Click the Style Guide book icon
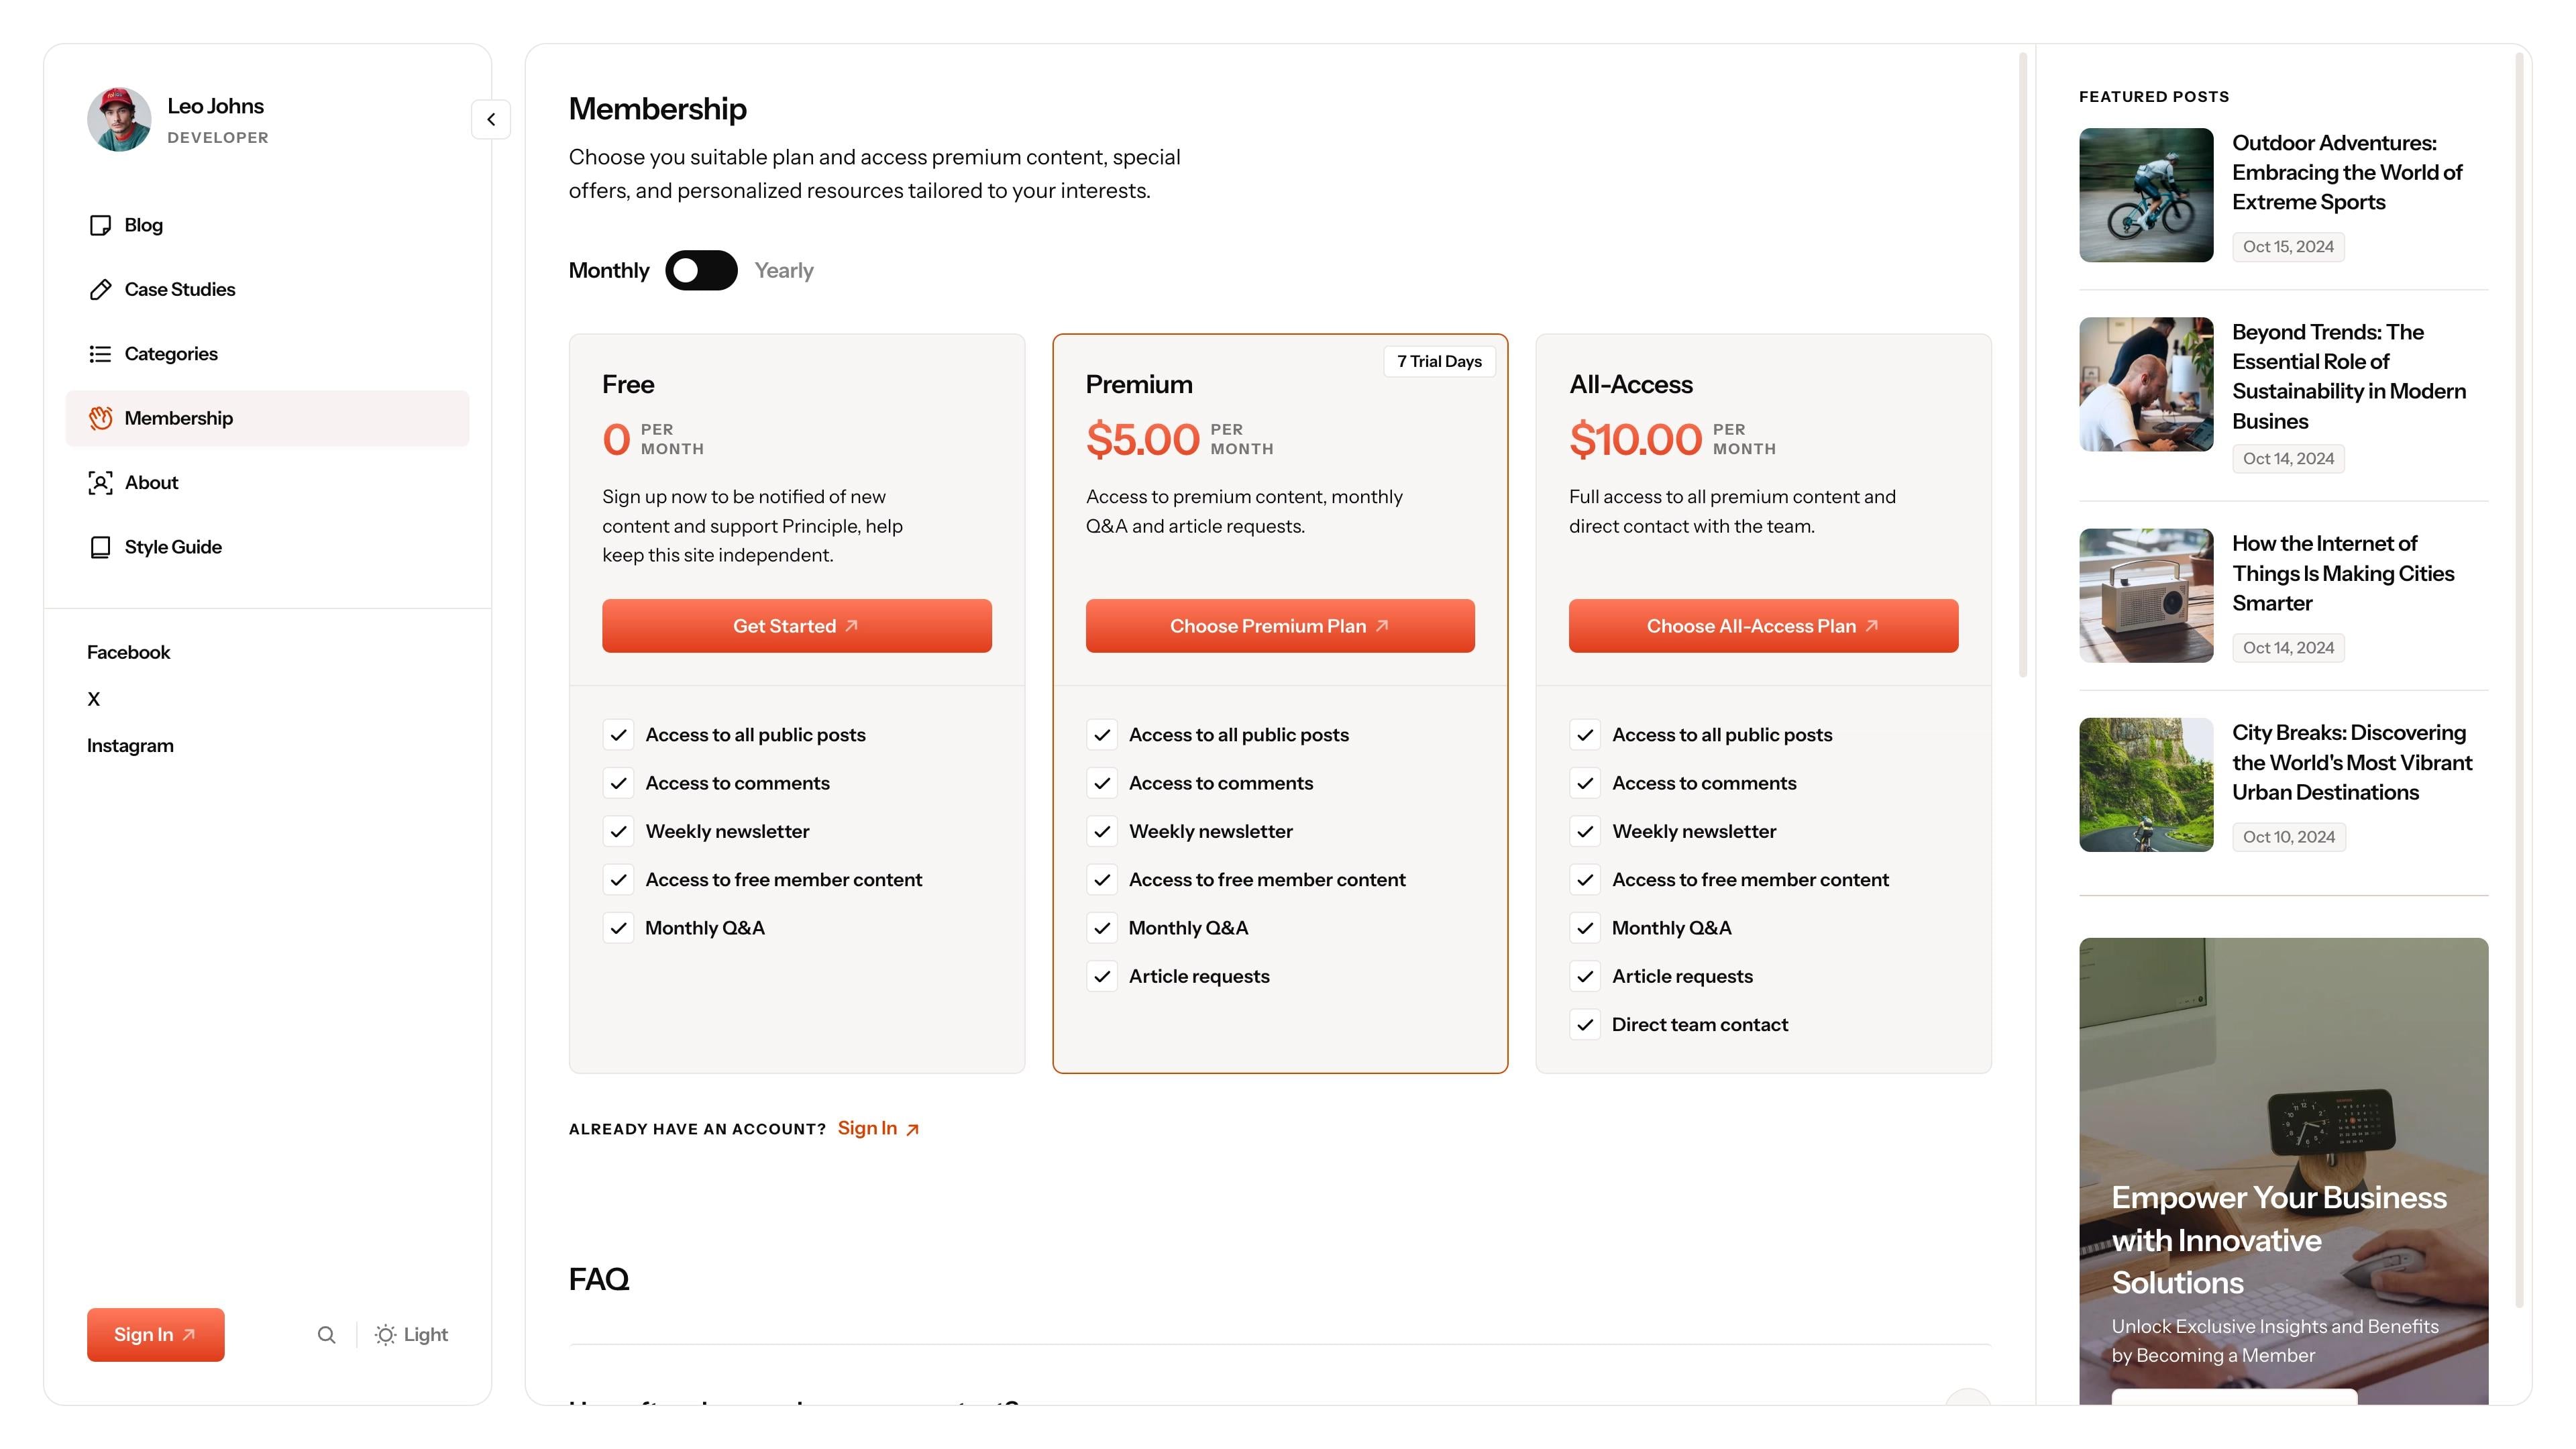 pos(100,547)
